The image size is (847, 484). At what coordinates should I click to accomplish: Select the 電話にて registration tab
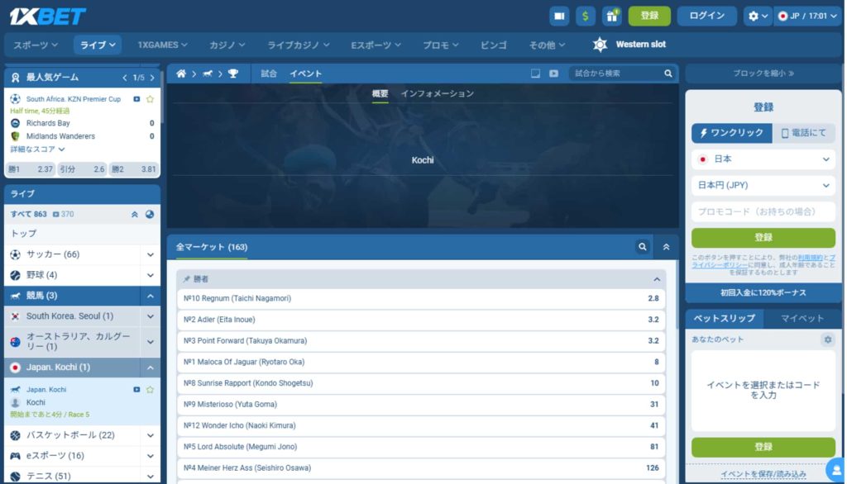tap(804, 133)
